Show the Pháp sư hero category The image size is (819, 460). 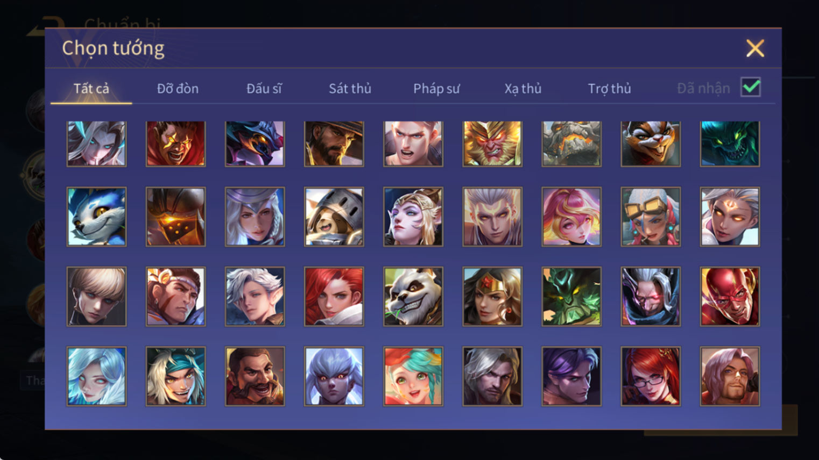(x=436, y=88)
